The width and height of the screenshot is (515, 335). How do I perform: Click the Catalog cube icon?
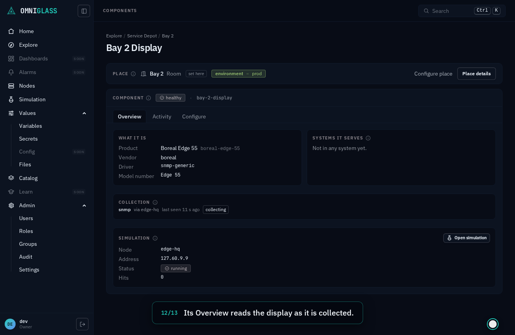coord(11,178)
